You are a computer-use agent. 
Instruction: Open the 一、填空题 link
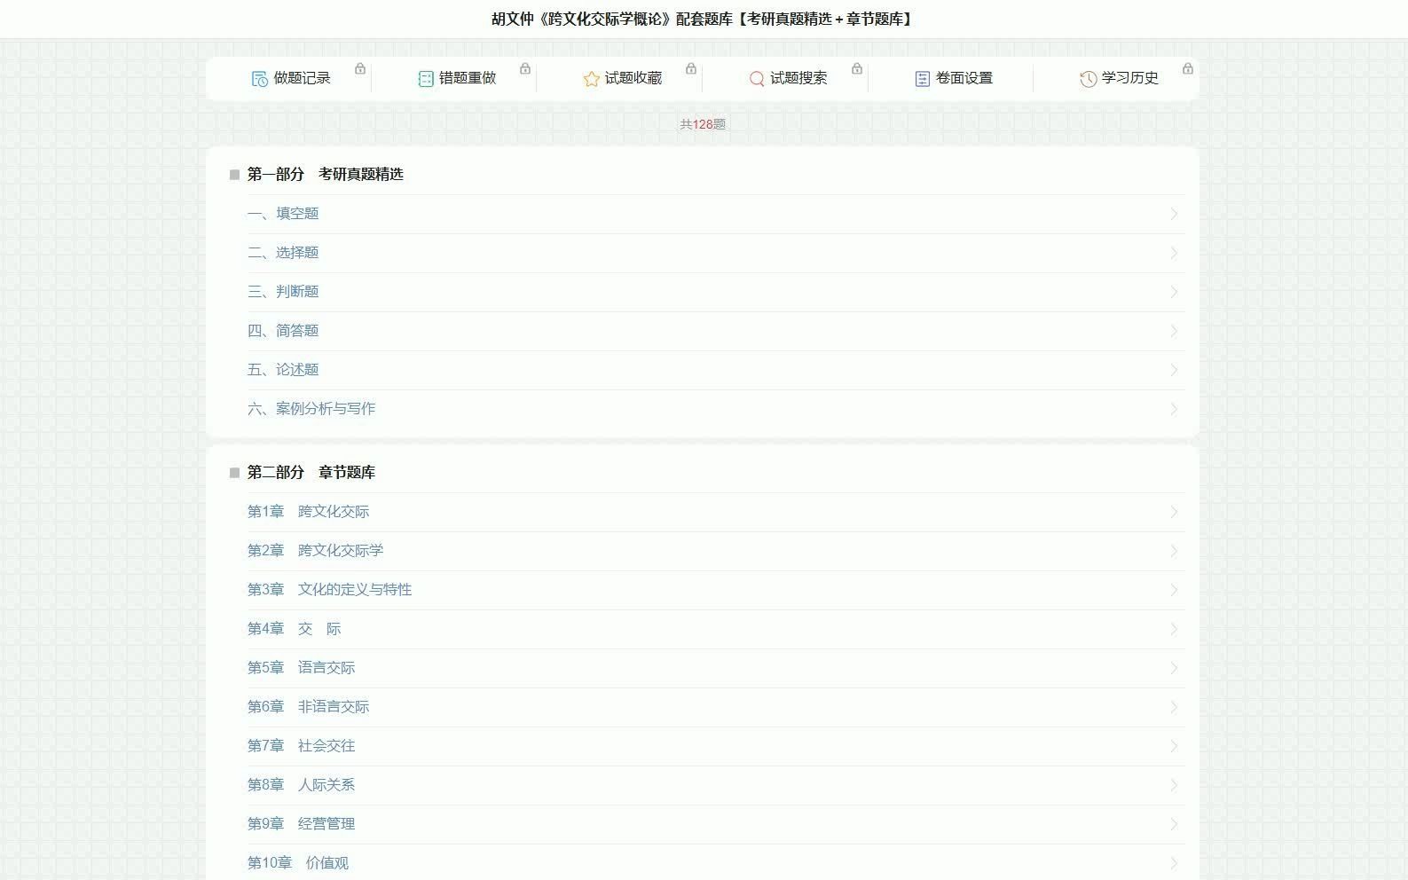tap(283, 214)
